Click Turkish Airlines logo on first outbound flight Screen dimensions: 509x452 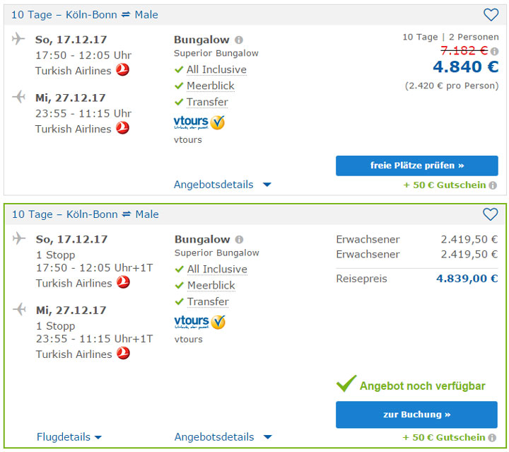click(x=122, y=70)
